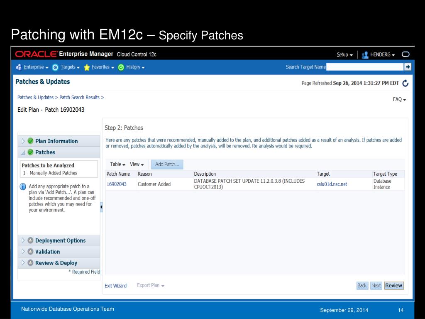Follow the Patch Search Results breadcrumb
425x319 pixels.
point(79,97)
